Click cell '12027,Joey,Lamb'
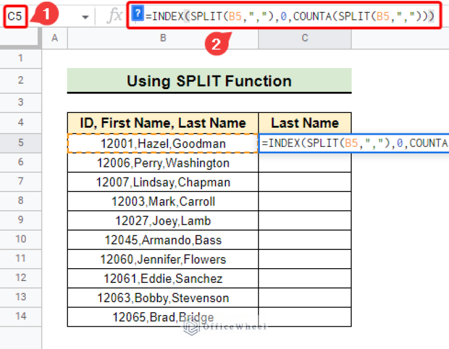Screen dimensions: 449x349 [x=163, y=221]
